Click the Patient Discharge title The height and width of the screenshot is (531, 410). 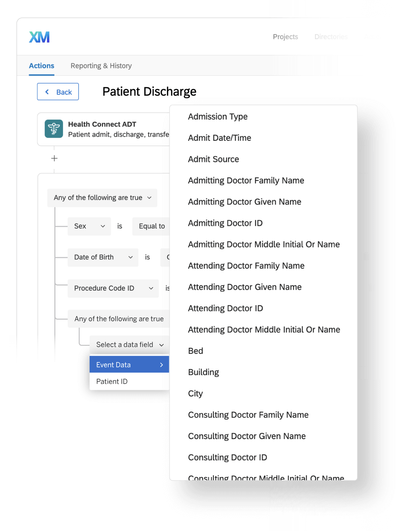(x=149, y=92)
